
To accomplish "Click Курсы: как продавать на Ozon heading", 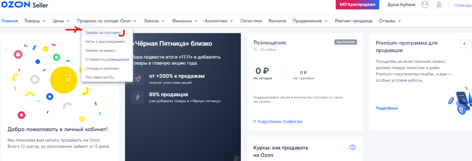I will pyautogui.click(x=281, y=152).
